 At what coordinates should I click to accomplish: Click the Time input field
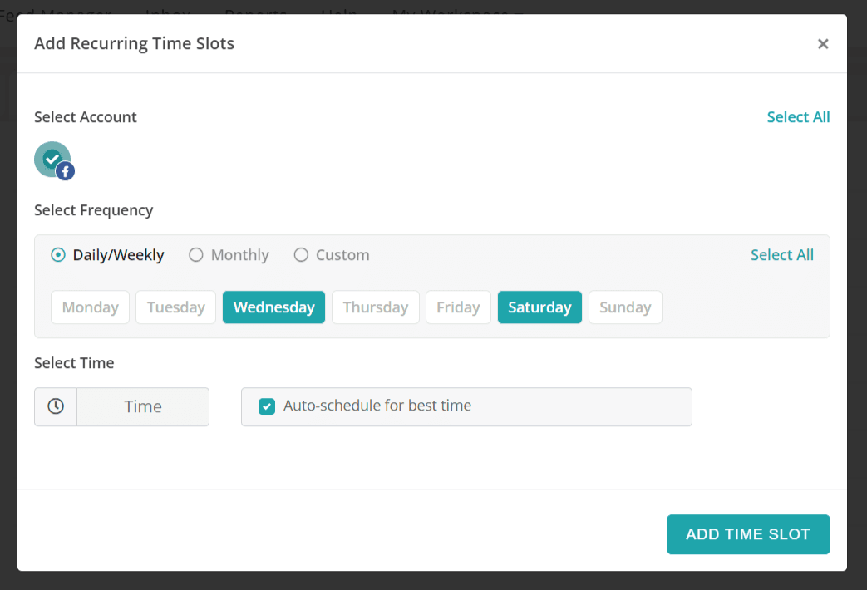point(143,406)
